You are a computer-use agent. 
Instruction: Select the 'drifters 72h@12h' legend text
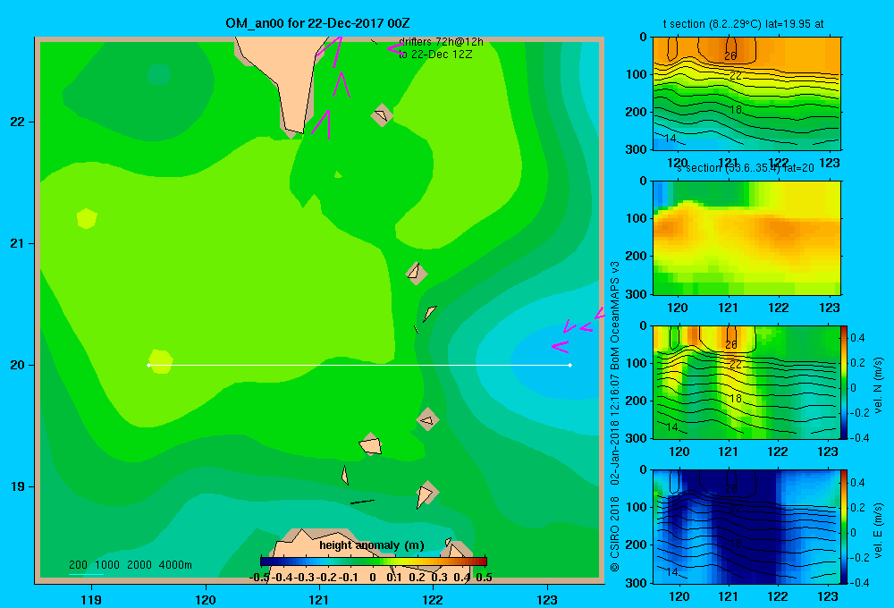coord(441,42)
